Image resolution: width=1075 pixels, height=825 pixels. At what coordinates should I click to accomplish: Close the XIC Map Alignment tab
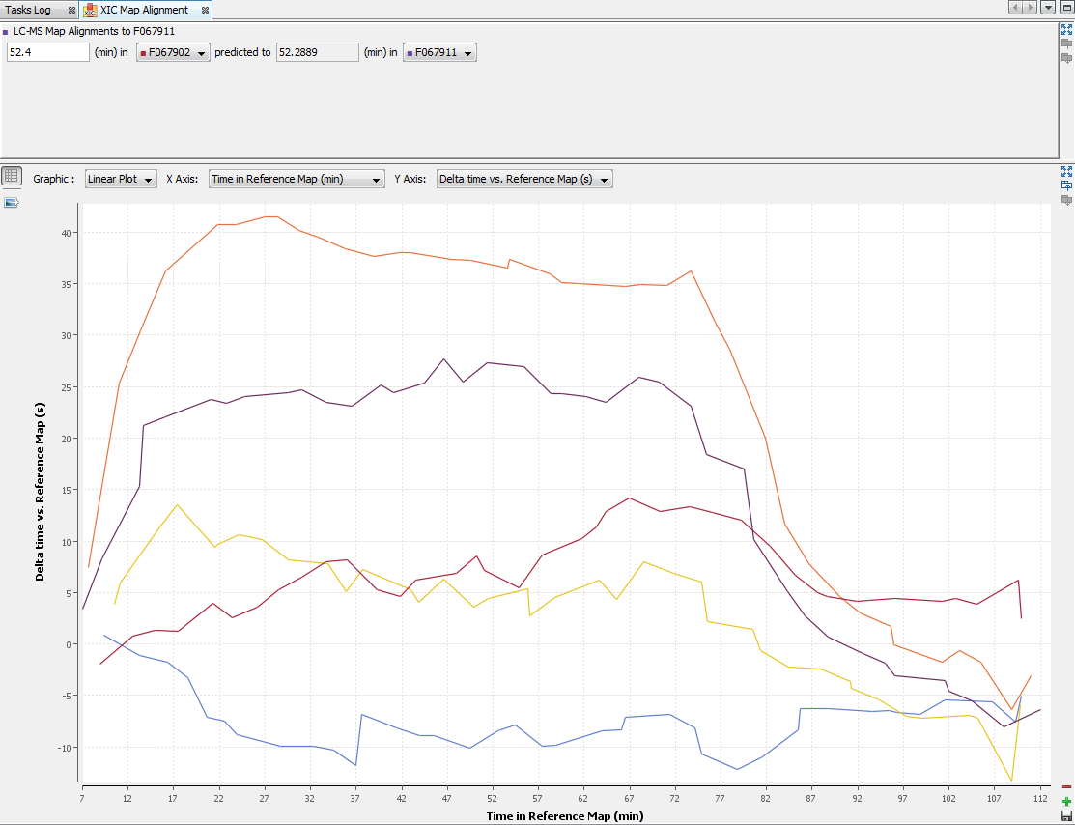click(205, 10)
